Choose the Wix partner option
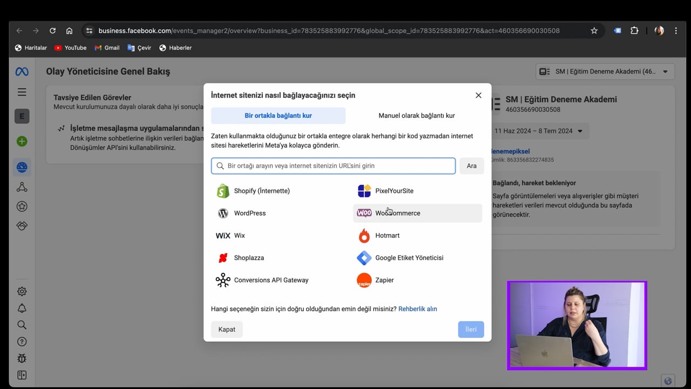Viewport: 691px width, 389px height. click(276, 236)
